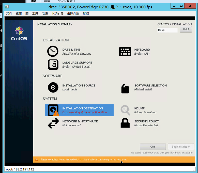Open the 文件 menu
The width and height of the screenshot is (198, 173).
click(x=9, y=13)
